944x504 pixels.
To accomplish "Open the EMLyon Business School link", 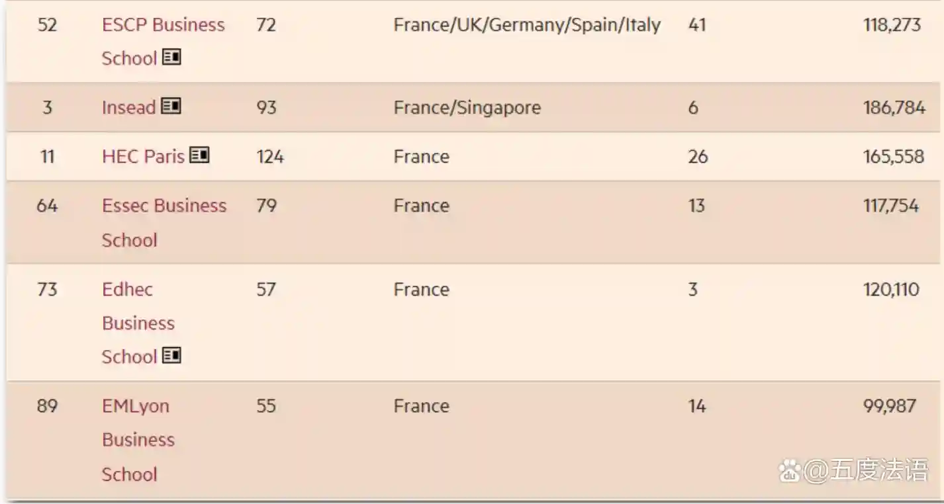I will coord(138,439).
